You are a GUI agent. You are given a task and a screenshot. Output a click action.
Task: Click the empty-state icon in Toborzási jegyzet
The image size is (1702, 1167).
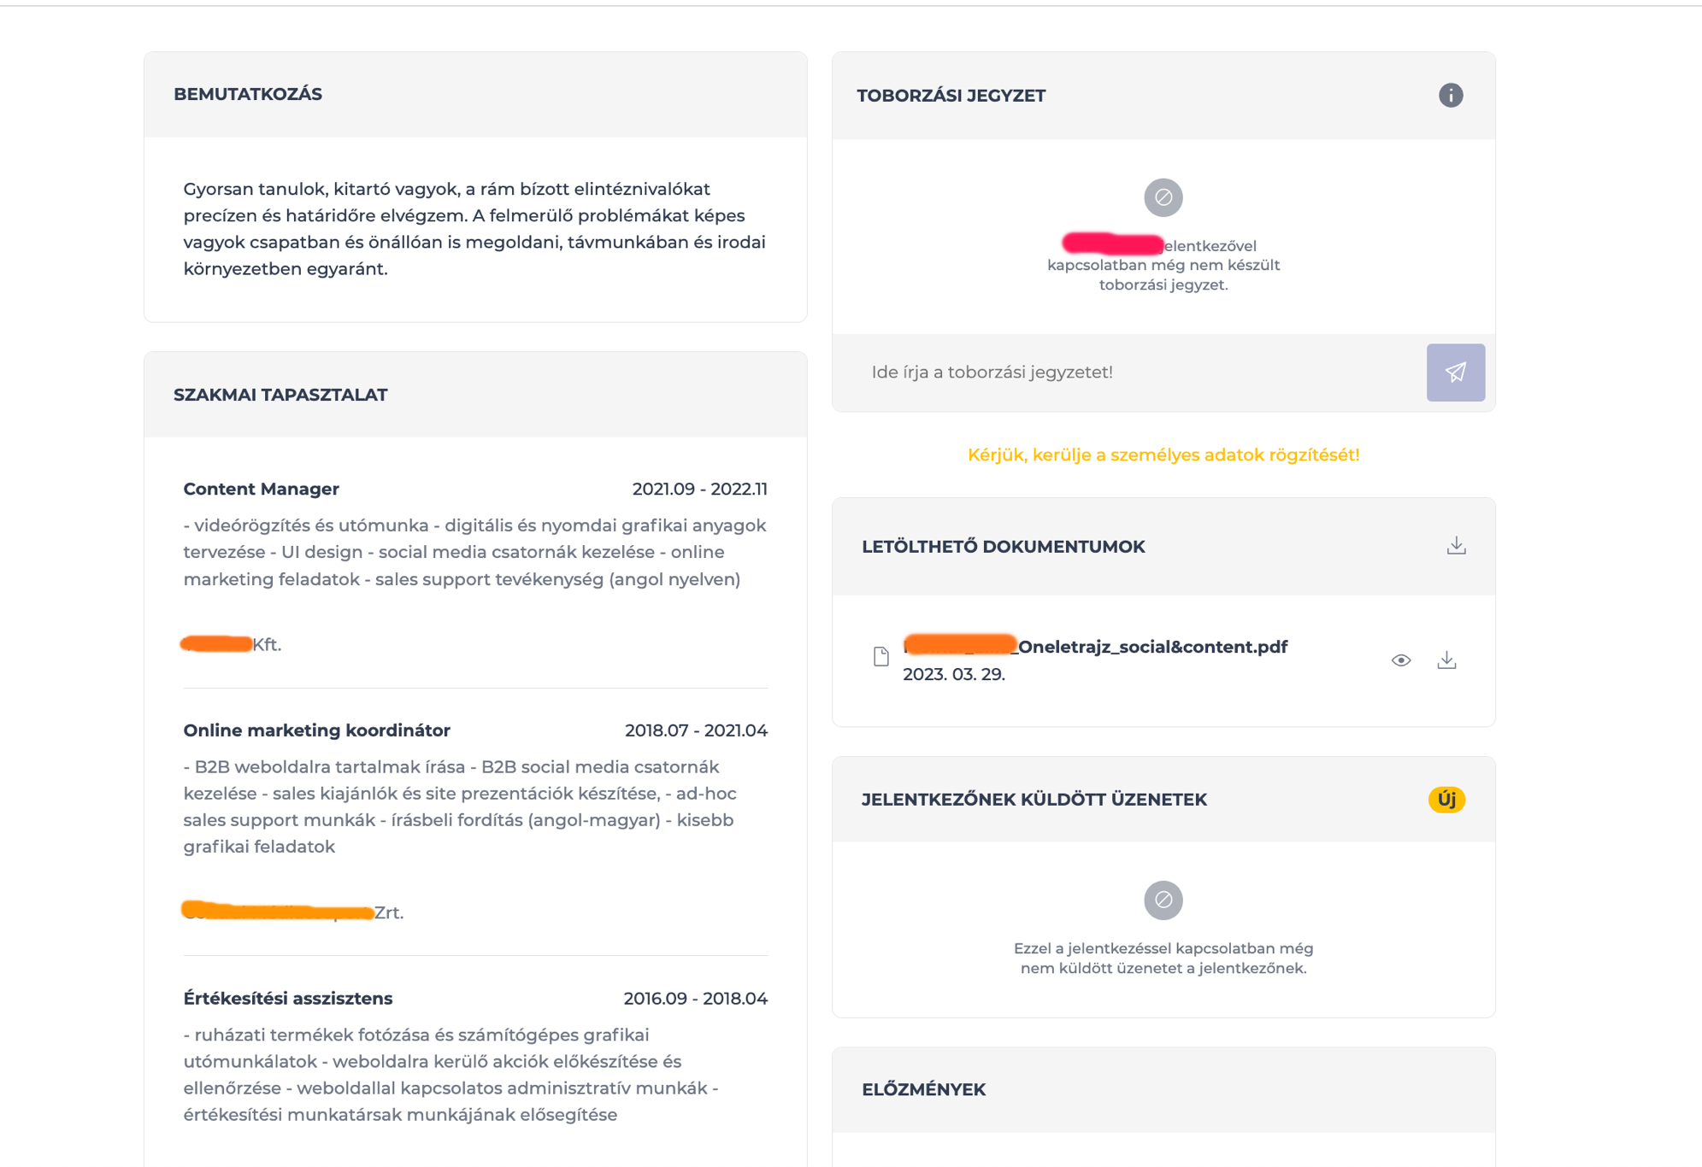1163,197
